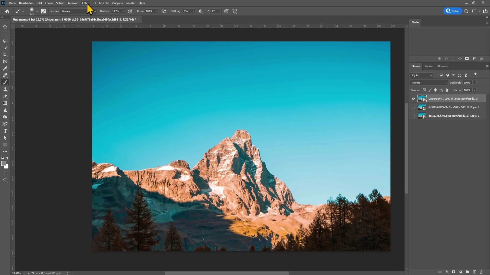Open the Ebene menu item
The width and height of the screenshot is (490, 275).
(x=49, y=3)
